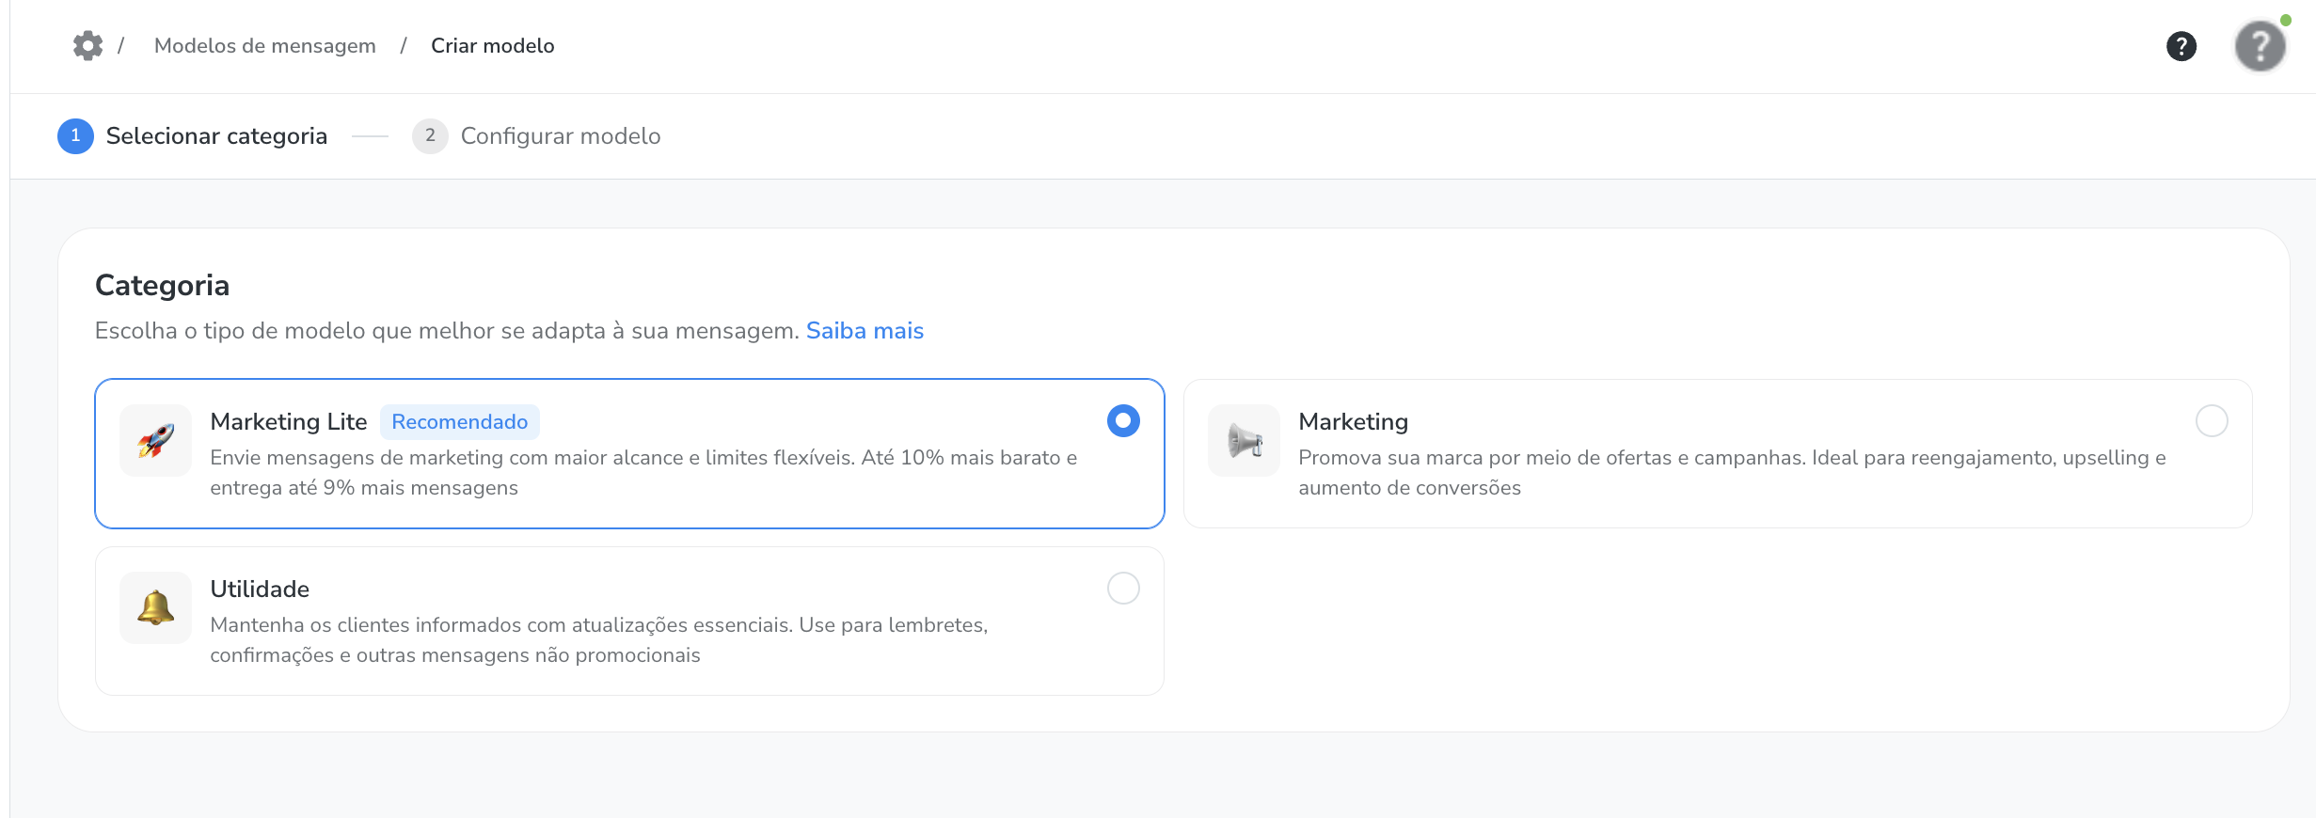Select the Marketing Lite radio button
The image size is (2316, 818).
coord(1123,420)
